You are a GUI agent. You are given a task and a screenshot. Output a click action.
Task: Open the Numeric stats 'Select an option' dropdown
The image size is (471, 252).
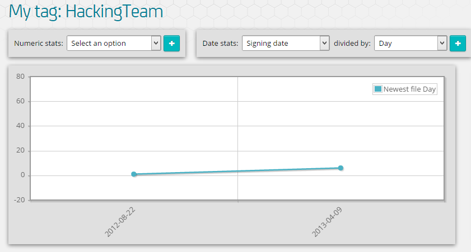114,43
